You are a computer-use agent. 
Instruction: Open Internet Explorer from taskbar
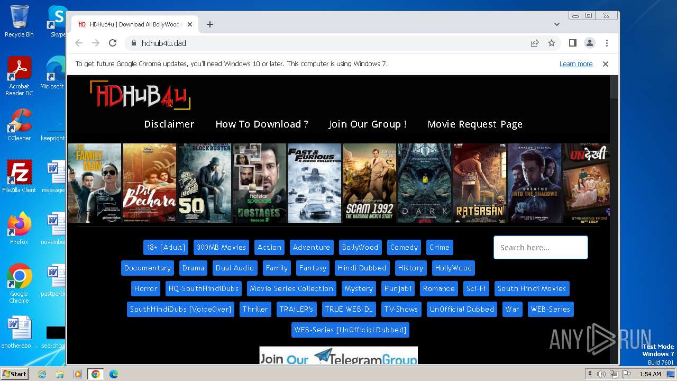[x=42, y=374]
